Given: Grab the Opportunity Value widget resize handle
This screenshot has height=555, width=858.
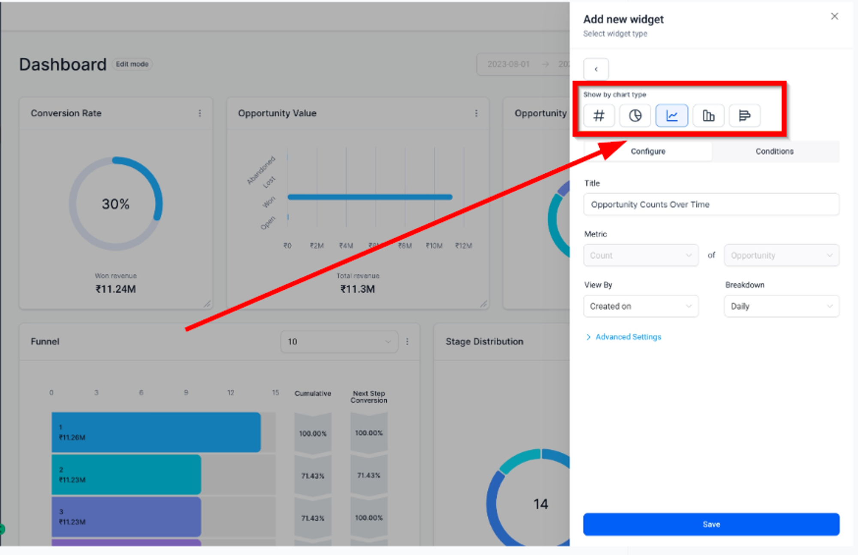Looking at the screenshot, I should 483,303.
